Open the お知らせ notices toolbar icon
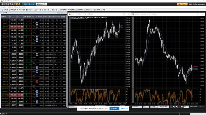Screen dimensions: 206x115 (x=5, y=10)
